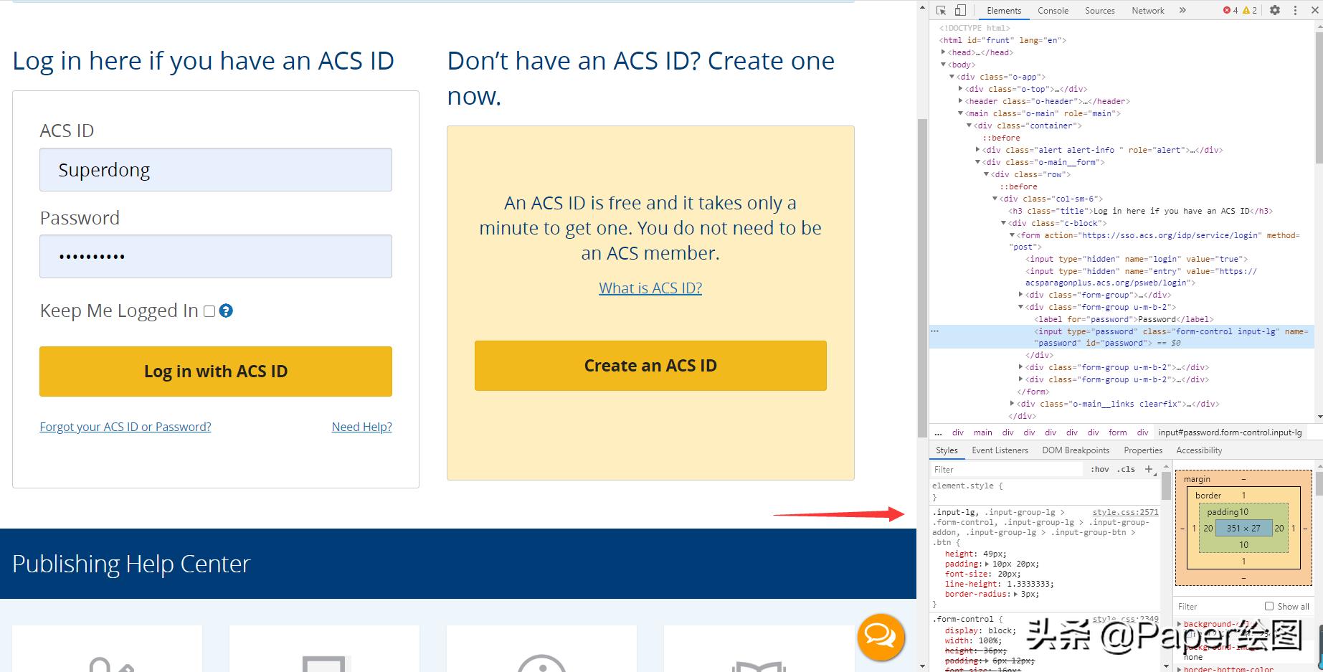Select the label for password DOM line
1323x672 pixels.
[1124, 319]
